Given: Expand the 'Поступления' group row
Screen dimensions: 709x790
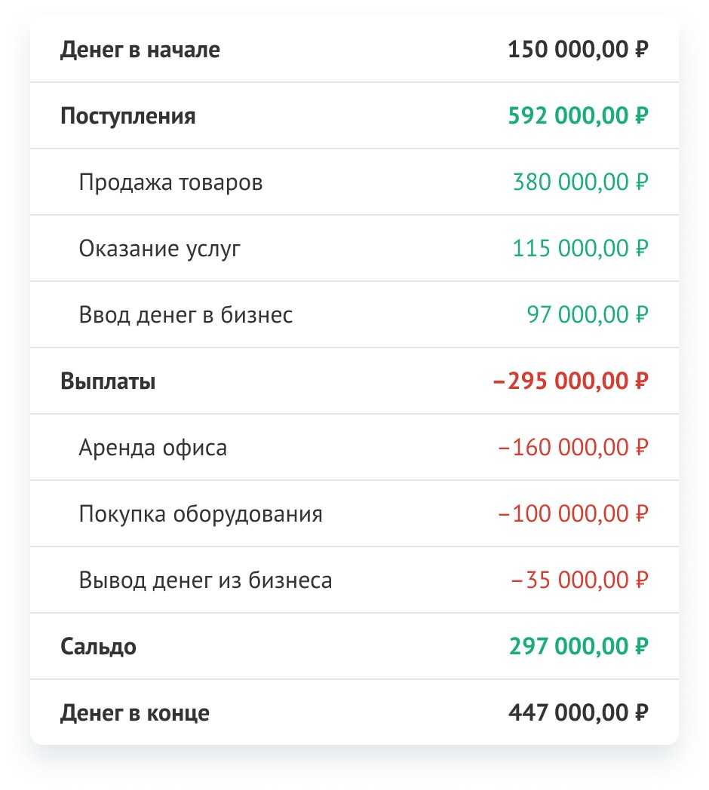Looking at the screenshot, I should 127,117.
